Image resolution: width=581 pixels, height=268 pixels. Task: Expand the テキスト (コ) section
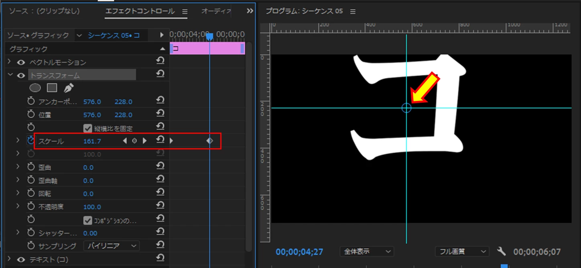(10, 259)
